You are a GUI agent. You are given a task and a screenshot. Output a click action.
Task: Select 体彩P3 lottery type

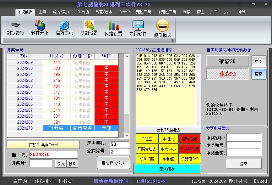[x=227, y=74]
